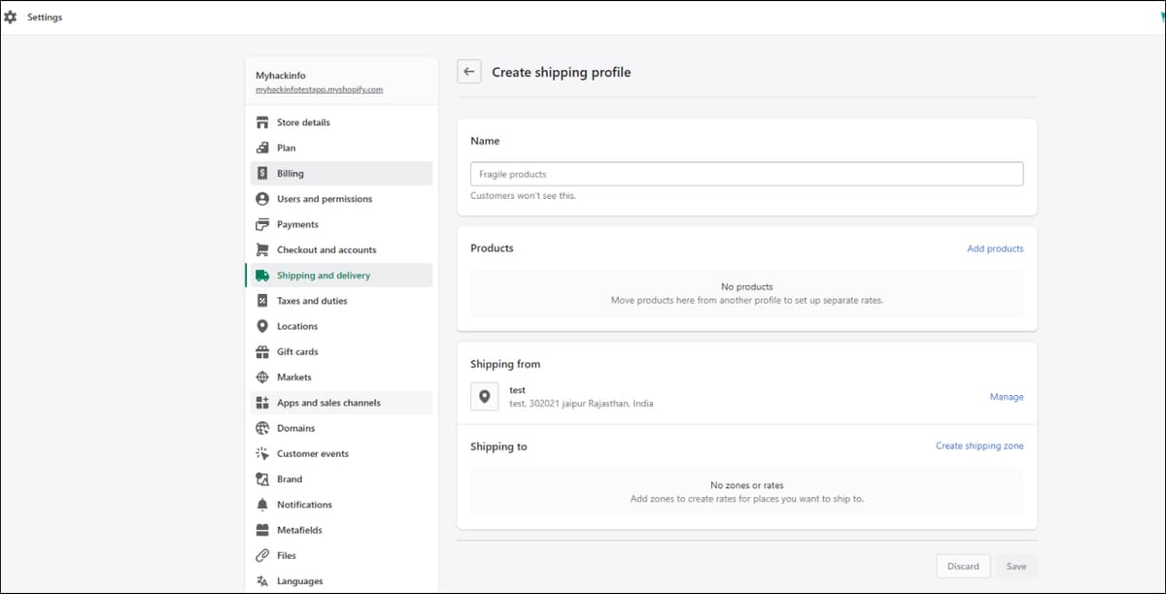Click the Apps and sales channels grid icon
Viewport: 1166px width, 594px height.
tap(261, 403)
